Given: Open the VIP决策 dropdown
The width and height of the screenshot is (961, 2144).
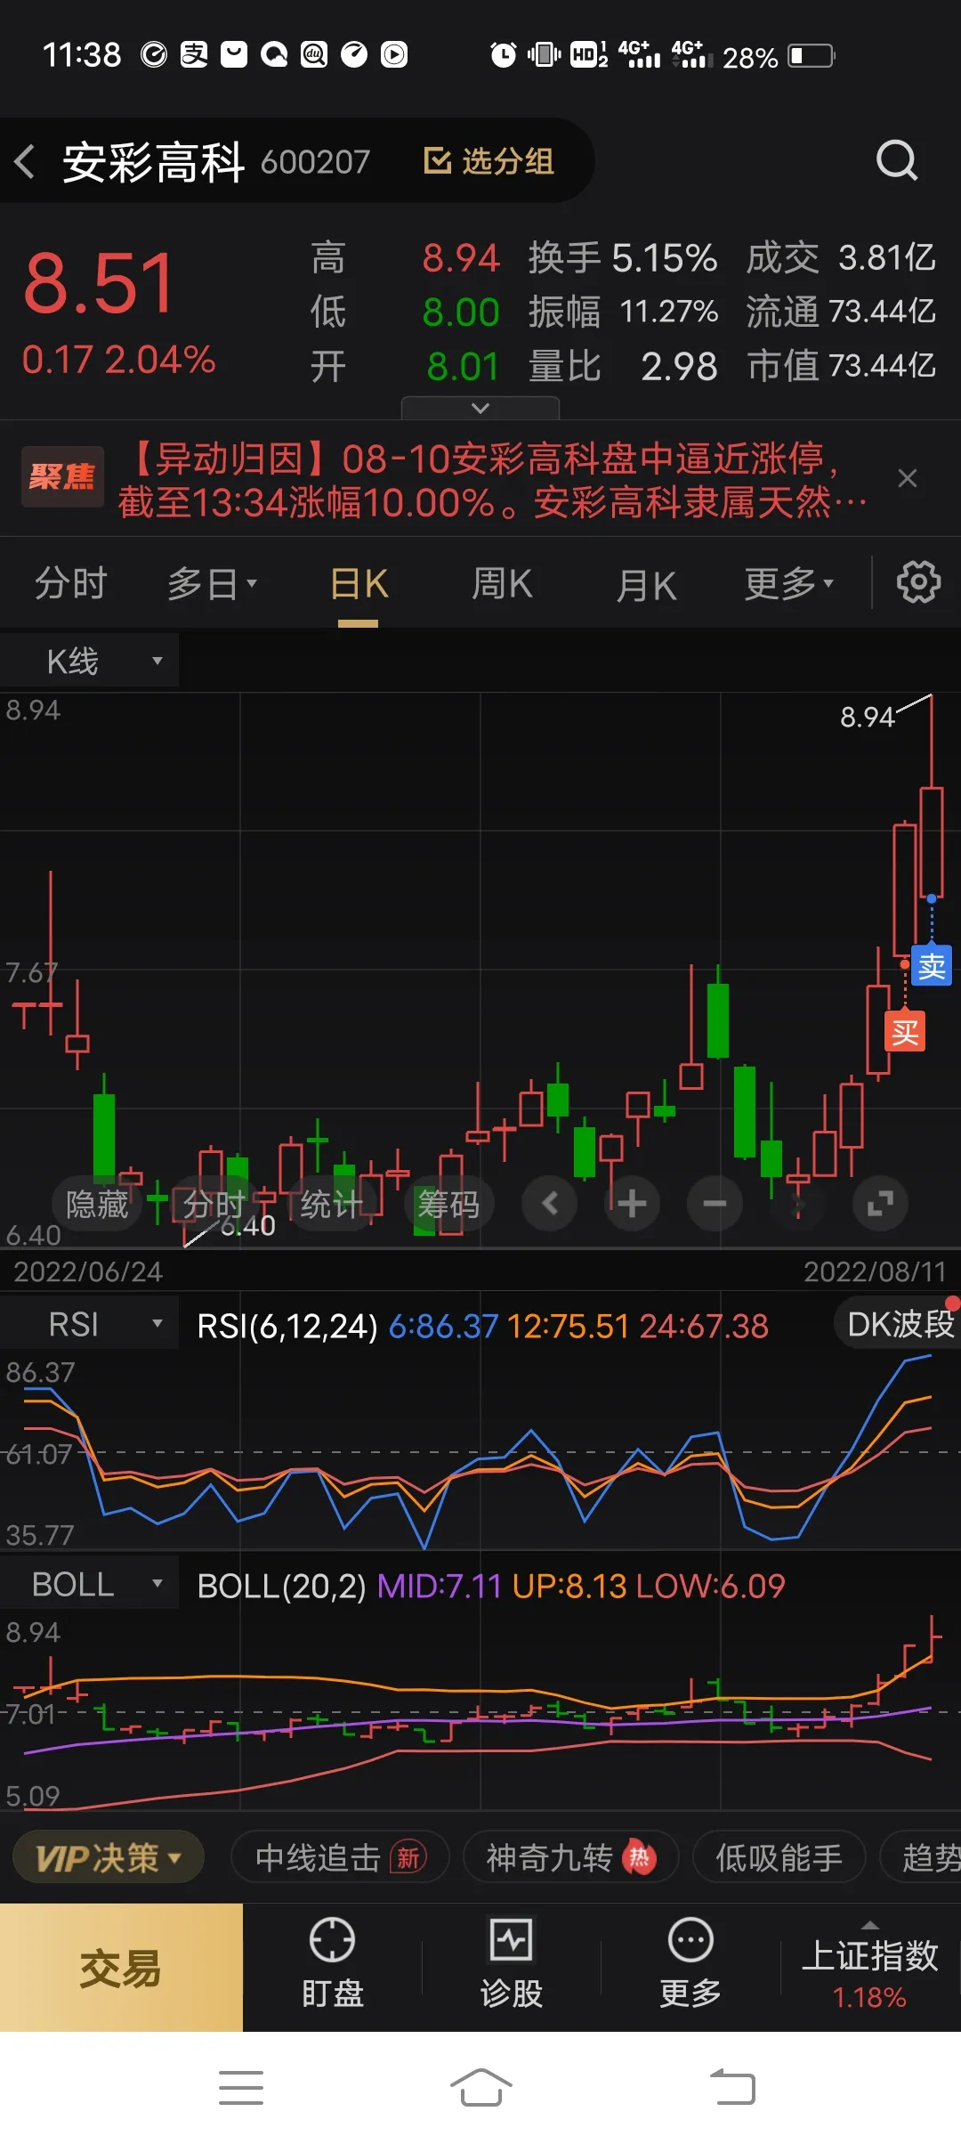Looking at the screenshot, I should pos(109,1857).
